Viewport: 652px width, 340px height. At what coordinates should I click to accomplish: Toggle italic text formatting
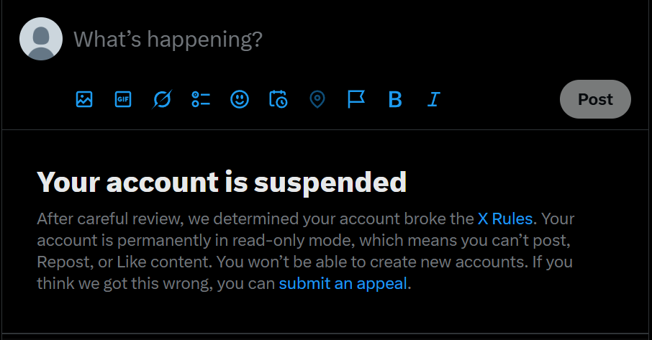(x=433, y=99)
